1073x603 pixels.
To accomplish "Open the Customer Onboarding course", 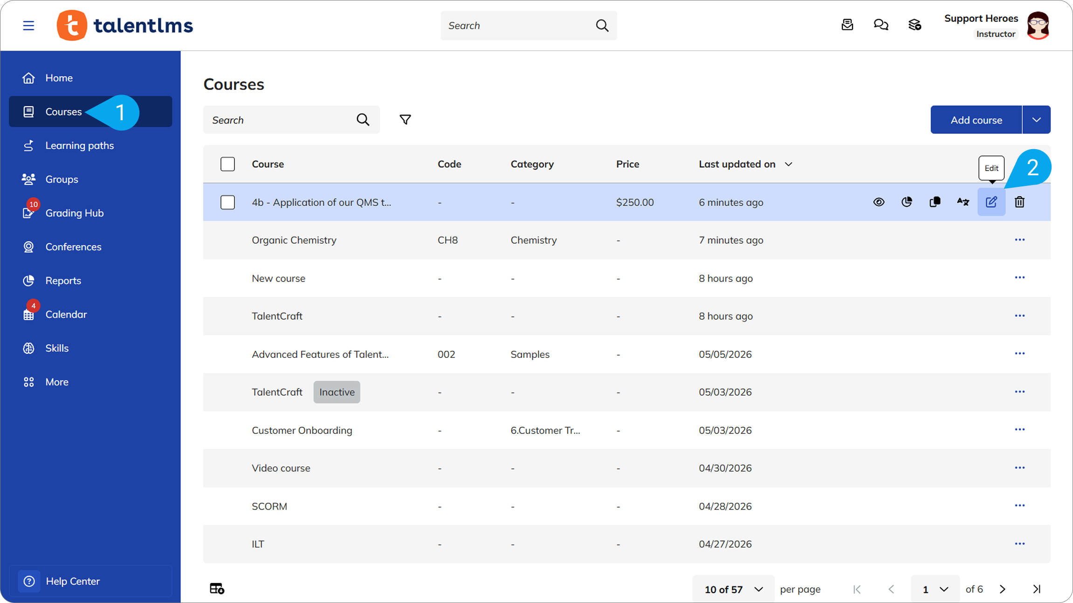I will pos(302,430).
